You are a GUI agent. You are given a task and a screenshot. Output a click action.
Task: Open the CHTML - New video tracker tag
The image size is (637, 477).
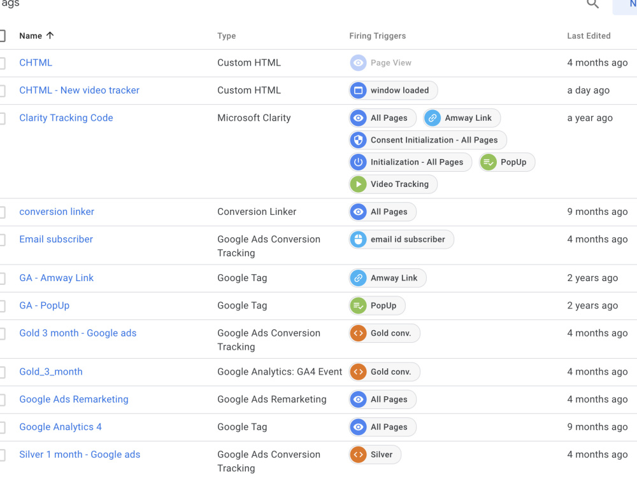pos(79,90)
